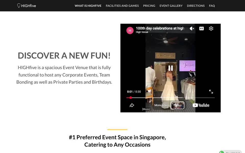Click the High Venue channel avatar

pyautogui.click(x=130, y=30)
